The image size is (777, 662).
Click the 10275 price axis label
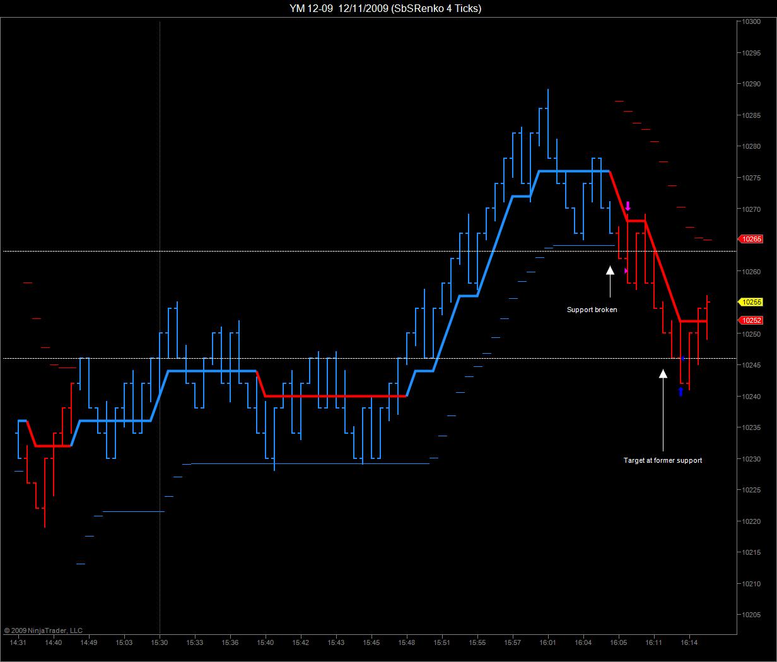pos(751,178)
